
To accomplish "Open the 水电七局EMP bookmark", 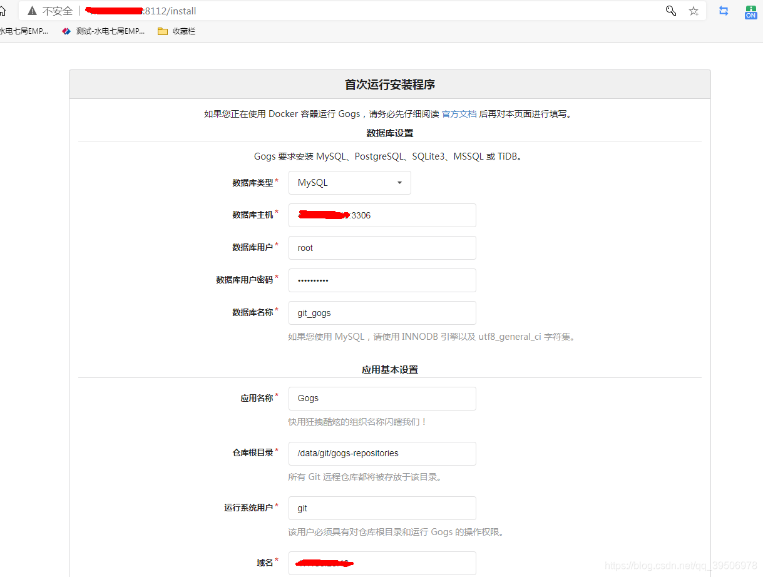I will [24, 31].
